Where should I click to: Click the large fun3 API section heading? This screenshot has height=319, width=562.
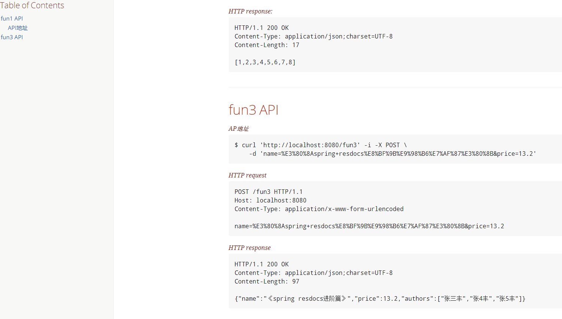coord(253,110)
